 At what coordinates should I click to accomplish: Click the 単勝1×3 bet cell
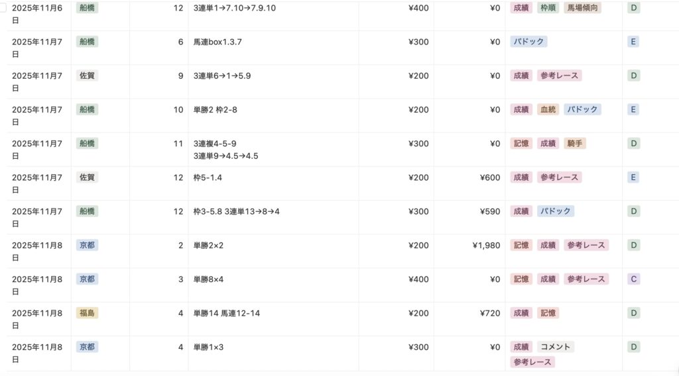click(208, 346)
